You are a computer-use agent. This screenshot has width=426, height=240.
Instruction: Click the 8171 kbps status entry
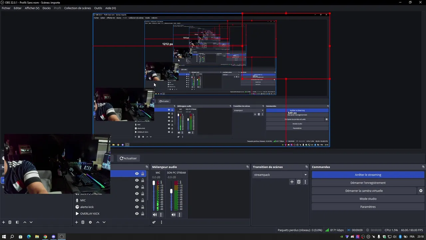pyautogui.click(x=334, y=230)
